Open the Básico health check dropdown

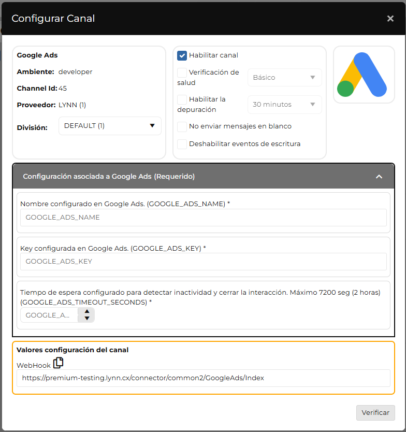pos(284,77)
